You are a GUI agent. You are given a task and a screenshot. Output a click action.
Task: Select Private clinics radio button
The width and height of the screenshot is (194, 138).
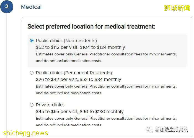[32, 105]
